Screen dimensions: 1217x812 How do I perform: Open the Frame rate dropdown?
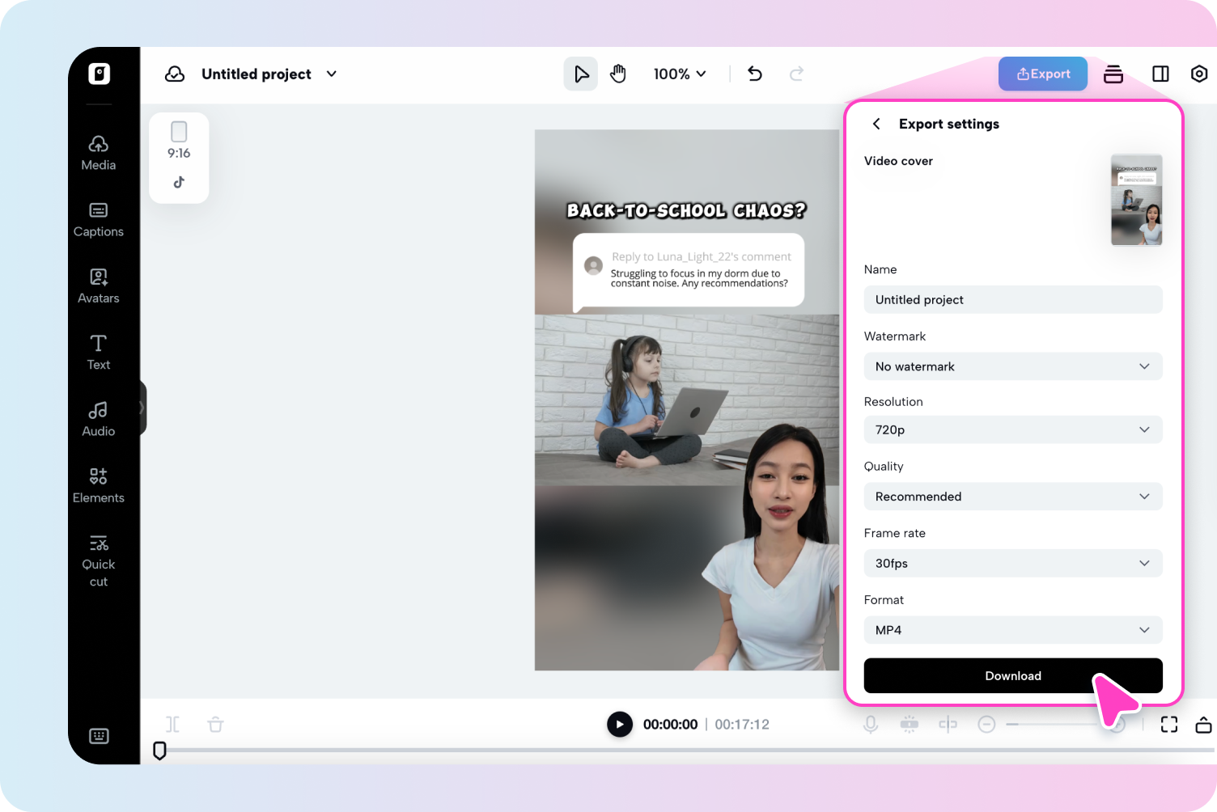(1012, 563)
